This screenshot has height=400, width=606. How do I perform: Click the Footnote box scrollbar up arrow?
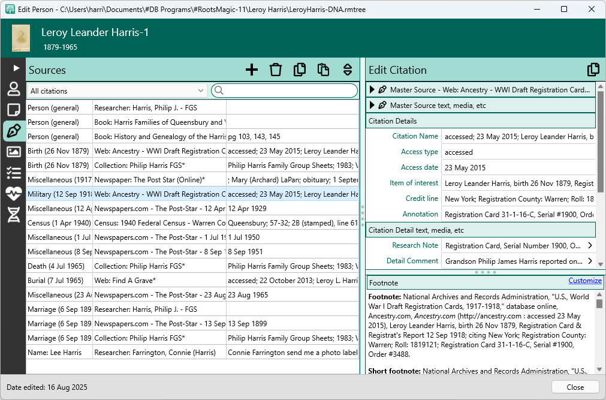point(599,295)
